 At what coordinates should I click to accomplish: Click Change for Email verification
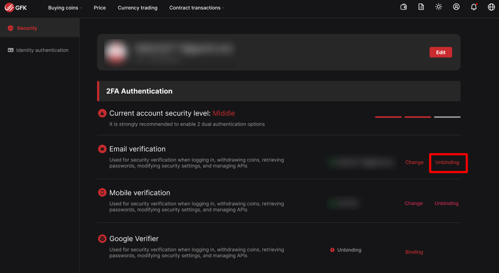[x=414, y=163]
